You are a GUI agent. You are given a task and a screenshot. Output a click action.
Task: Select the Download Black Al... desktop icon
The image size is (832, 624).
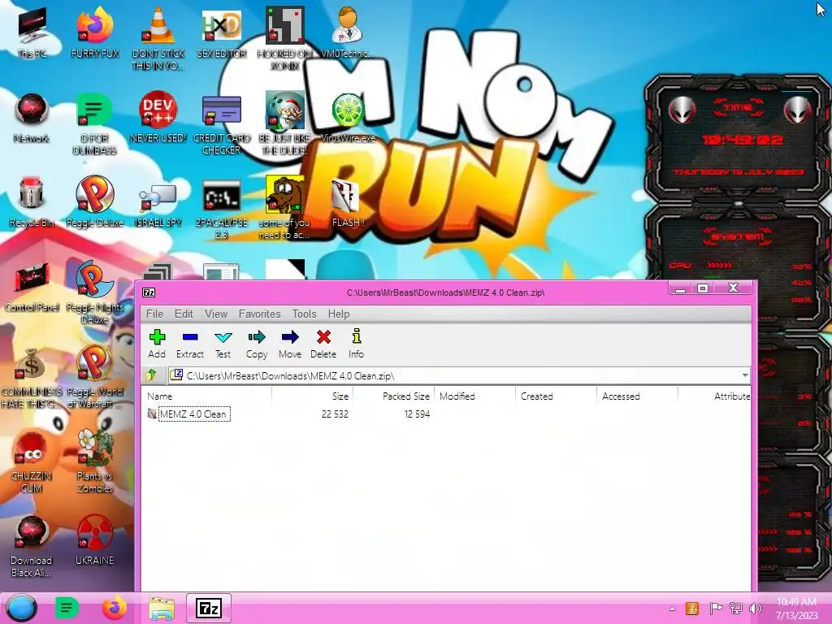coord(32,547)
